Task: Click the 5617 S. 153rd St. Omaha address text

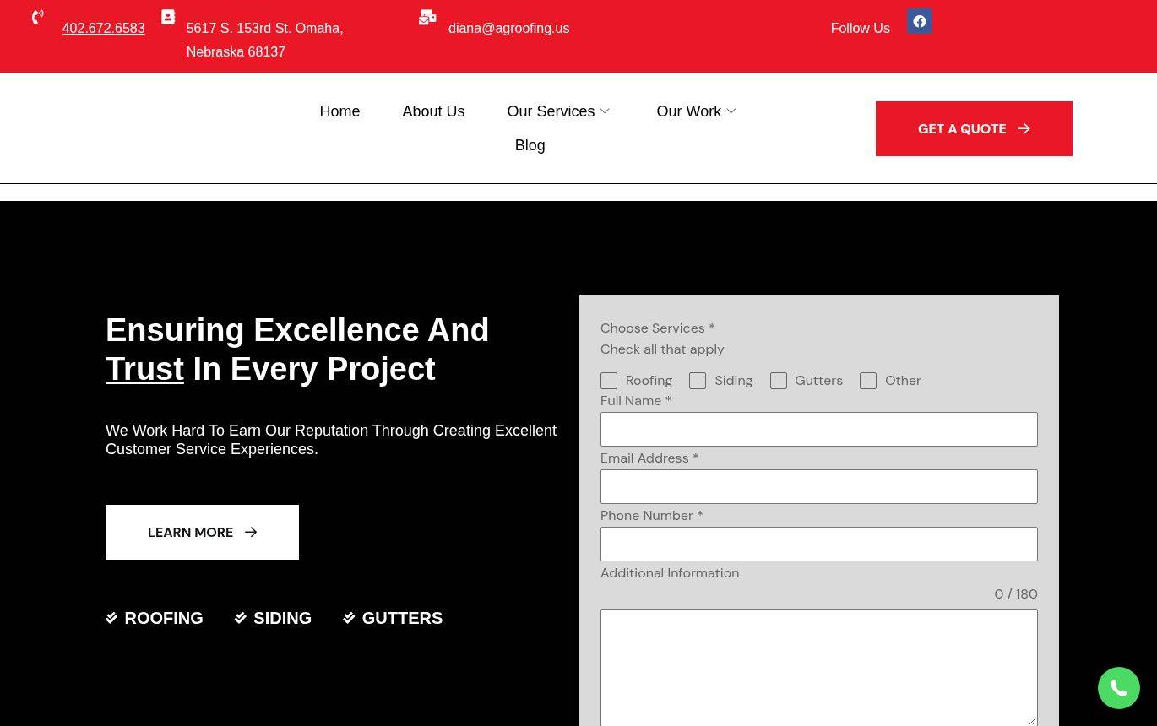Action: pyautogui.click(x=264, y=40)
